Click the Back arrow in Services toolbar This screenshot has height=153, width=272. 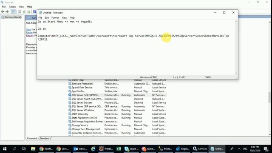[3, 11]
